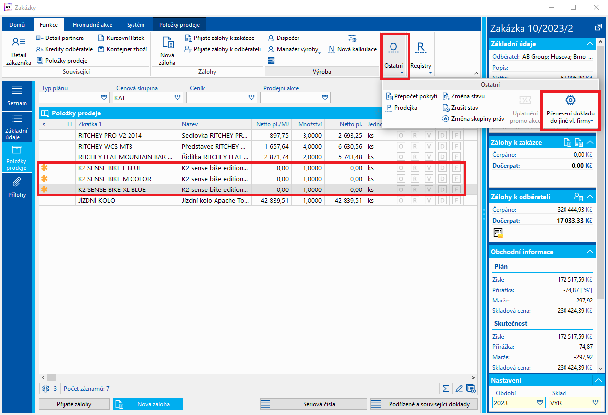The height and width of the screenshot is (415, 608).
Task: Open the Cenová skupina dropdown
Action: coord(178,98)
